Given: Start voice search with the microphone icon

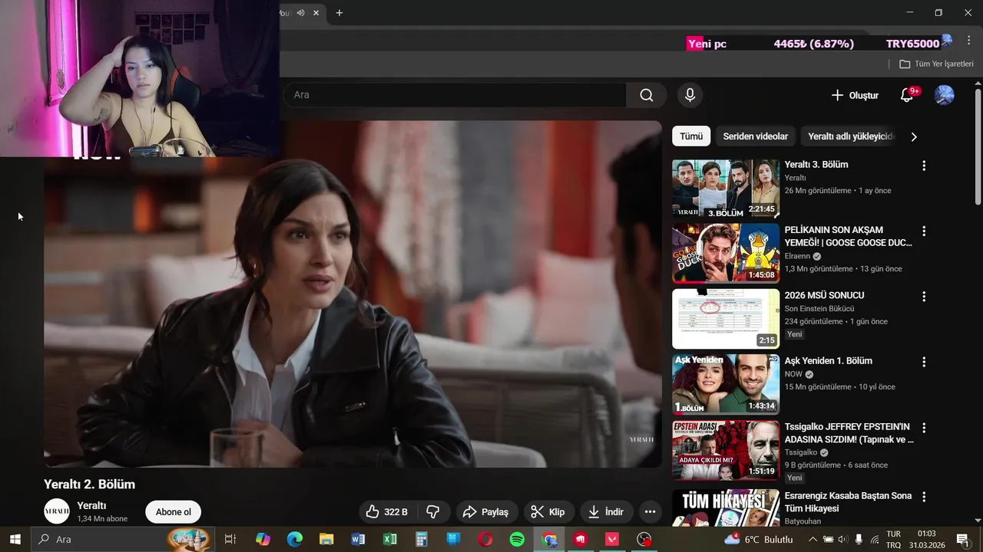Looking at the screenshot, I should pyautogui.click(x=690, y=95).
